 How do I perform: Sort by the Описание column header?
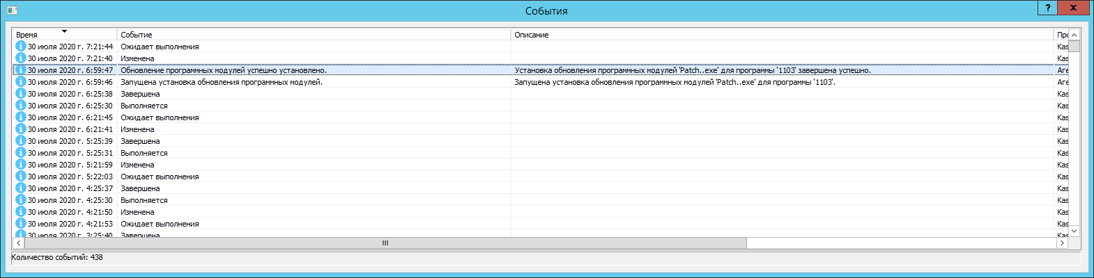782,34
